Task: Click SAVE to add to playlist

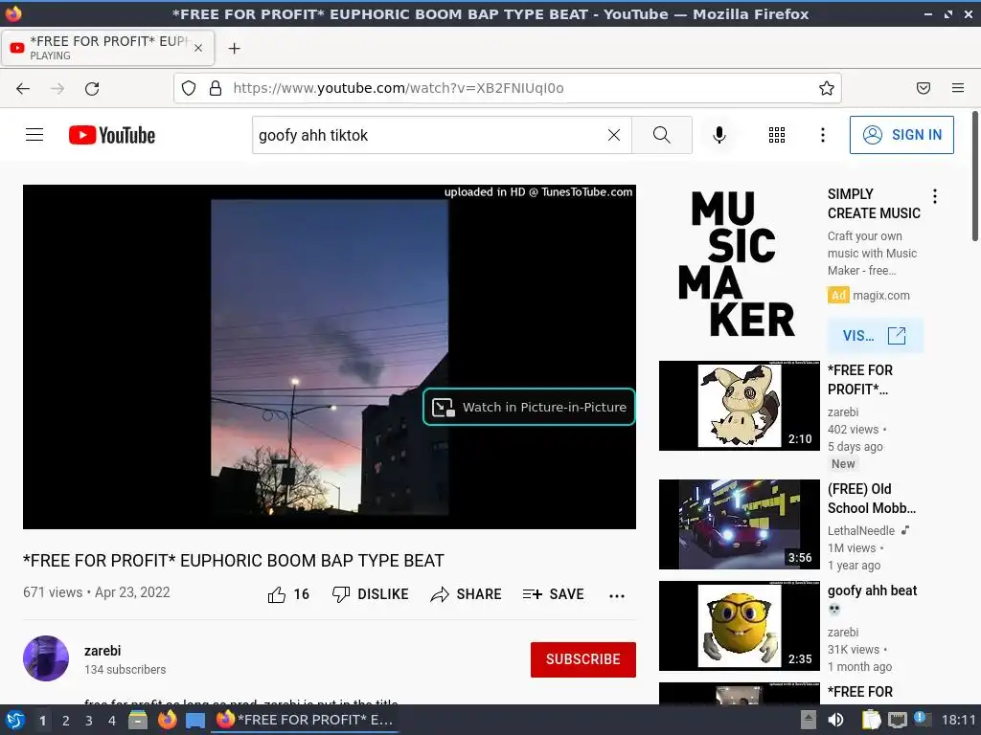Action: [x=553, y=594]
